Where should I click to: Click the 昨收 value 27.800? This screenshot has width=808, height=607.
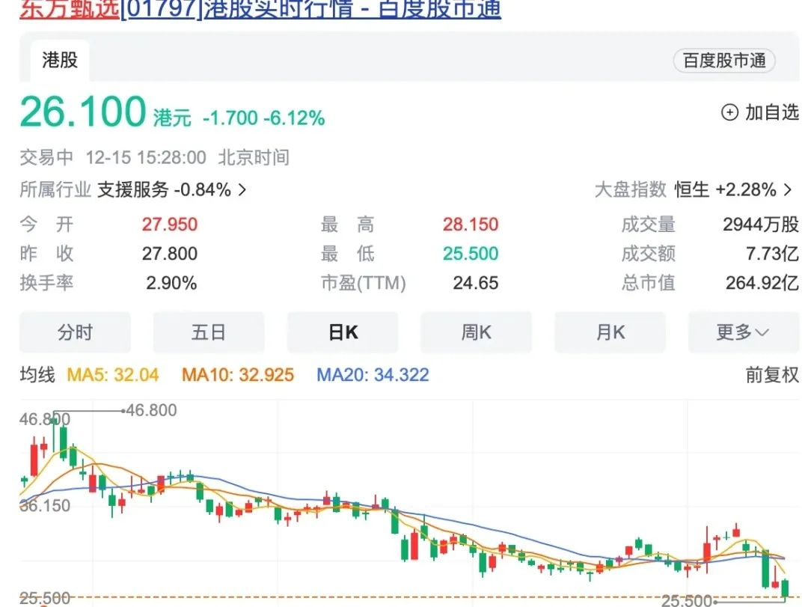[170, 254]
